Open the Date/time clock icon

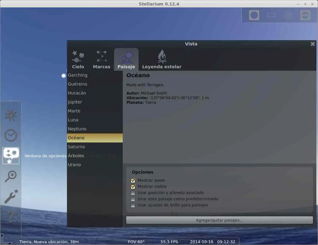point(11,135)
